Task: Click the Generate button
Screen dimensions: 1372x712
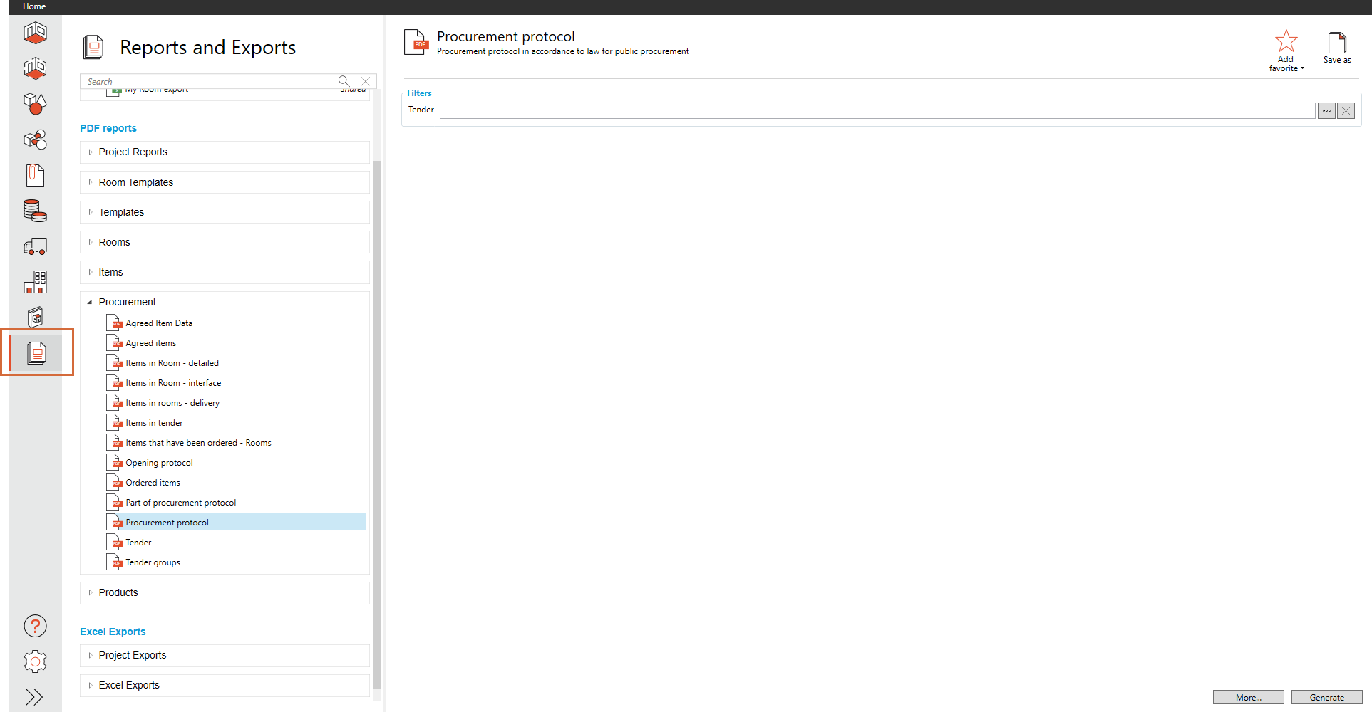Action: tap(1326, 698)
